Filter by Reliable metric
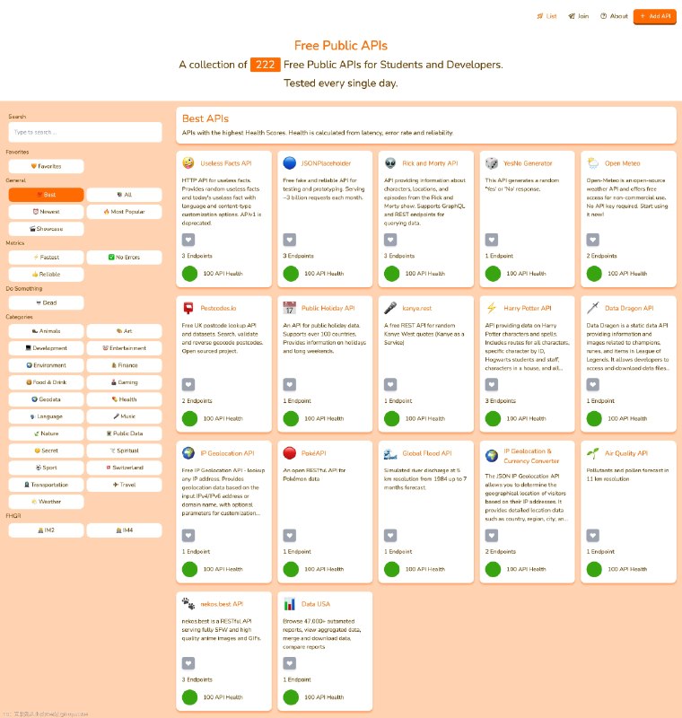The width and height of the screenshot is (682, 718). pyautogui.click(x=47, y=275)
